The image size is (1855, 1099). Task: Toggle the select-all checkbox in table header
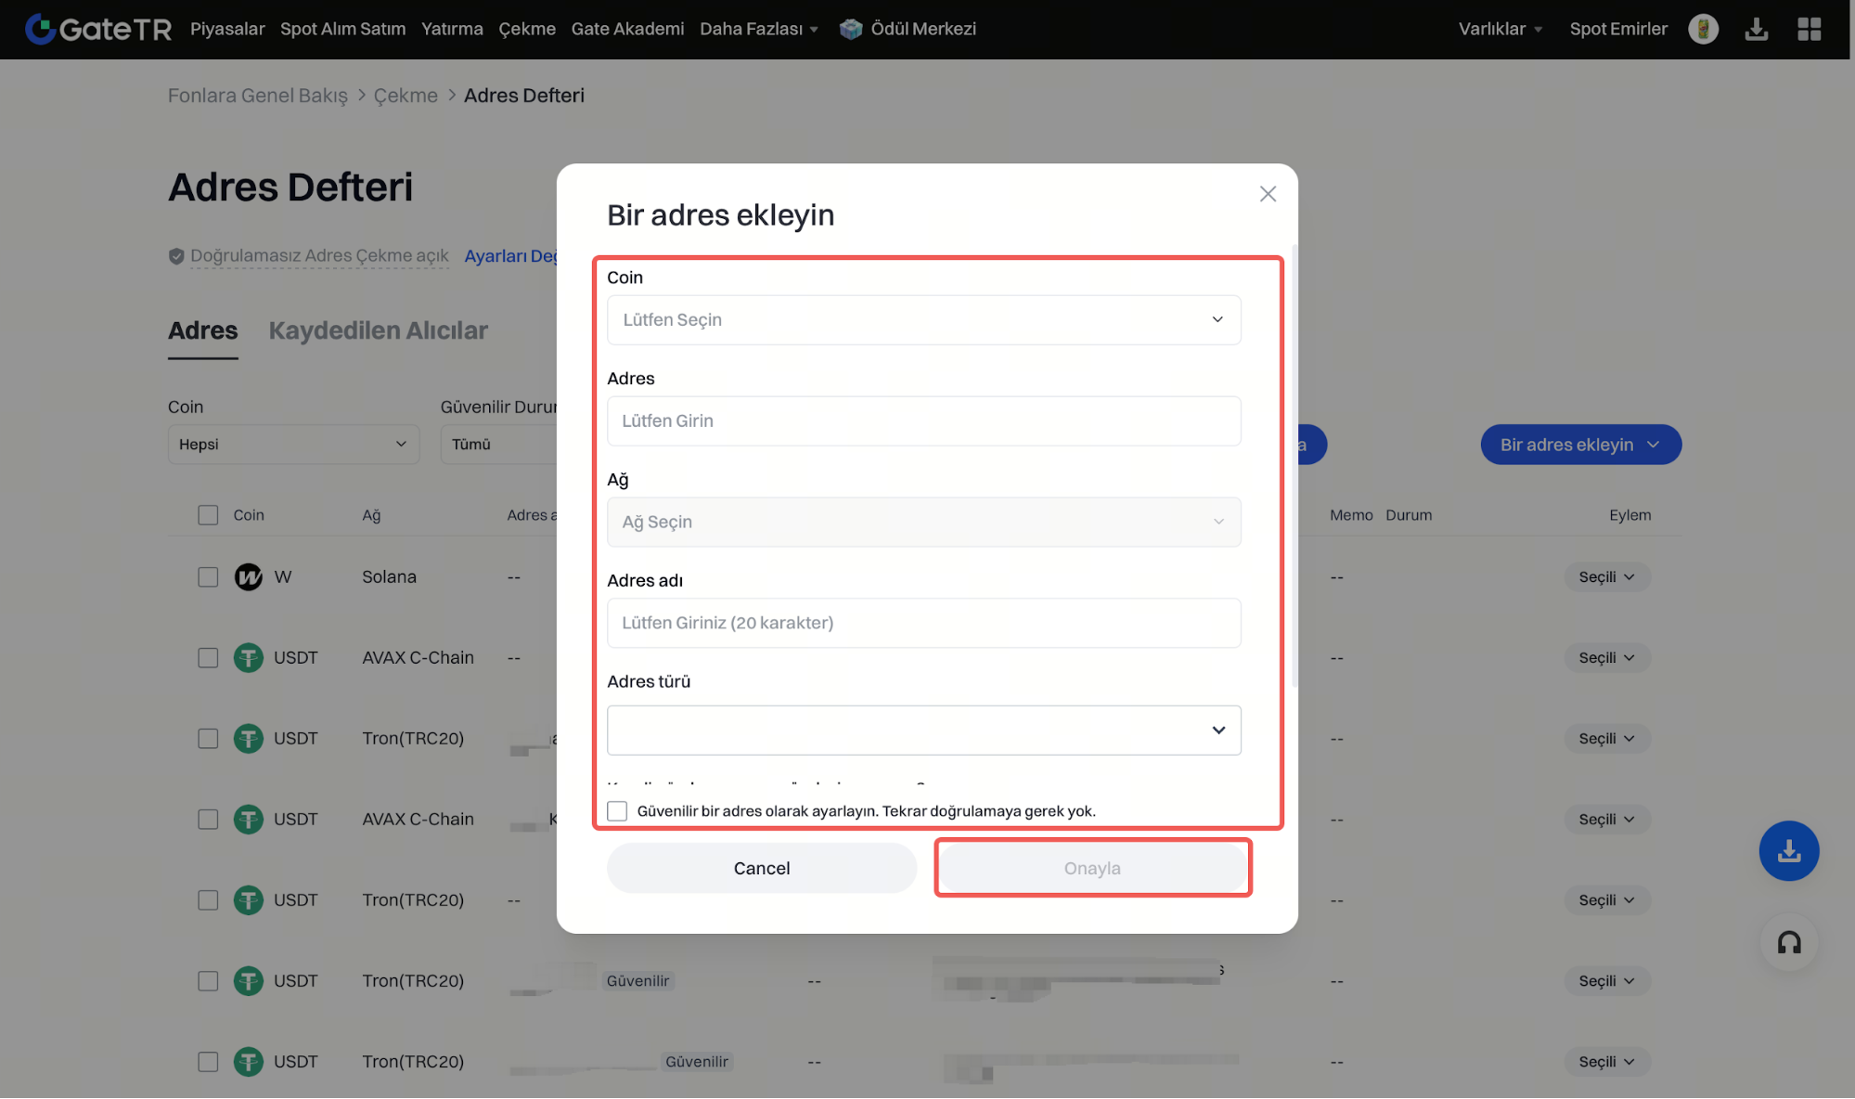(208, 515)
